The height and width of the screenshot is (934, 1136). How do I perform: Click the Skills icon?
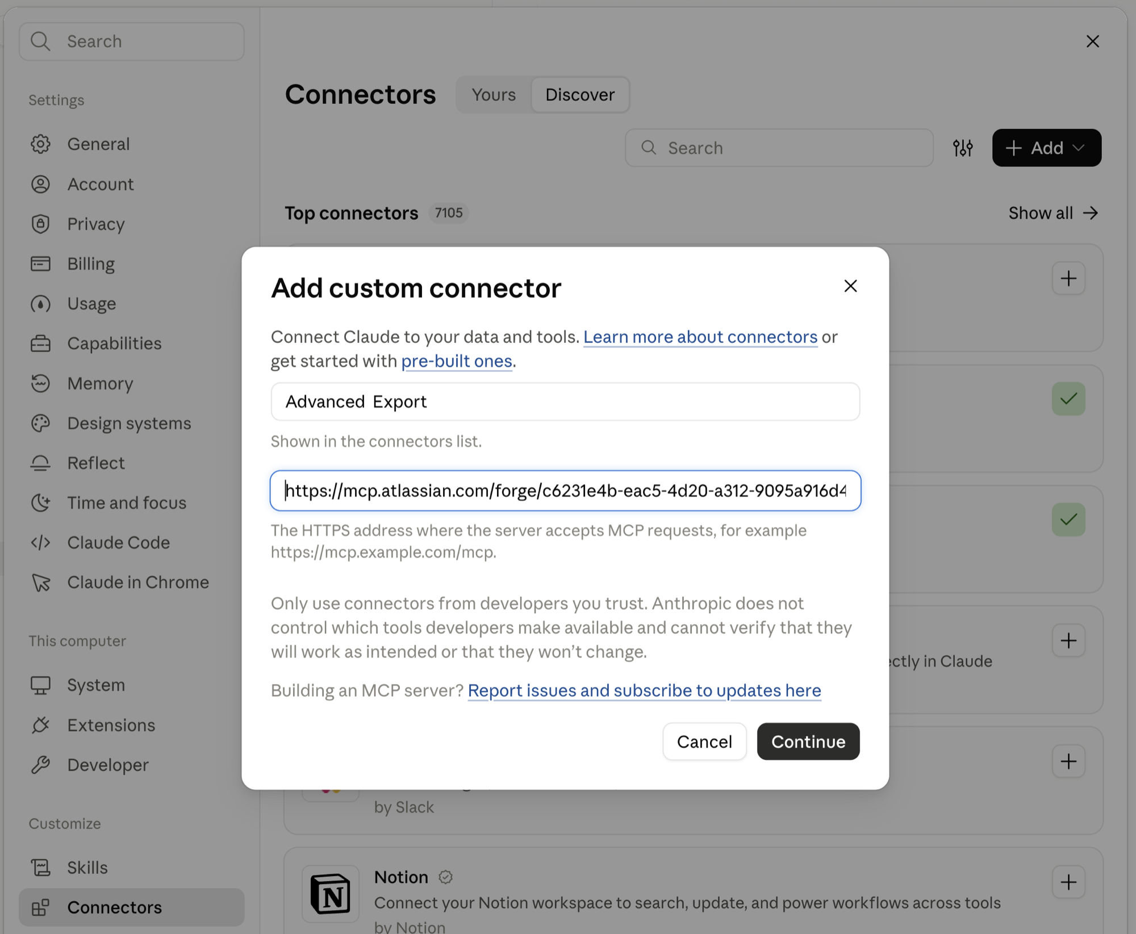(40, 868)
